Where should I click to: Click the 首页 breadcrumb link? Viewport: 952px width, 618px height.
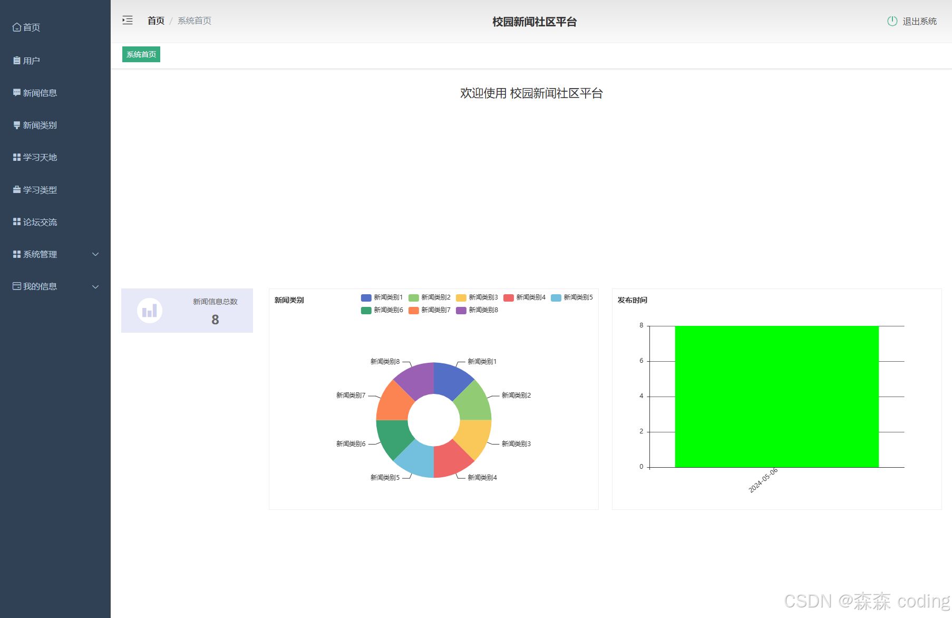[x=156, y=21]
